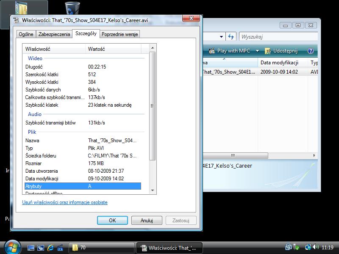This screenshot has height=254, width=339.
Task: Expand the Explorer address bar dropdown arrow
Action: [x=221, y=37]
